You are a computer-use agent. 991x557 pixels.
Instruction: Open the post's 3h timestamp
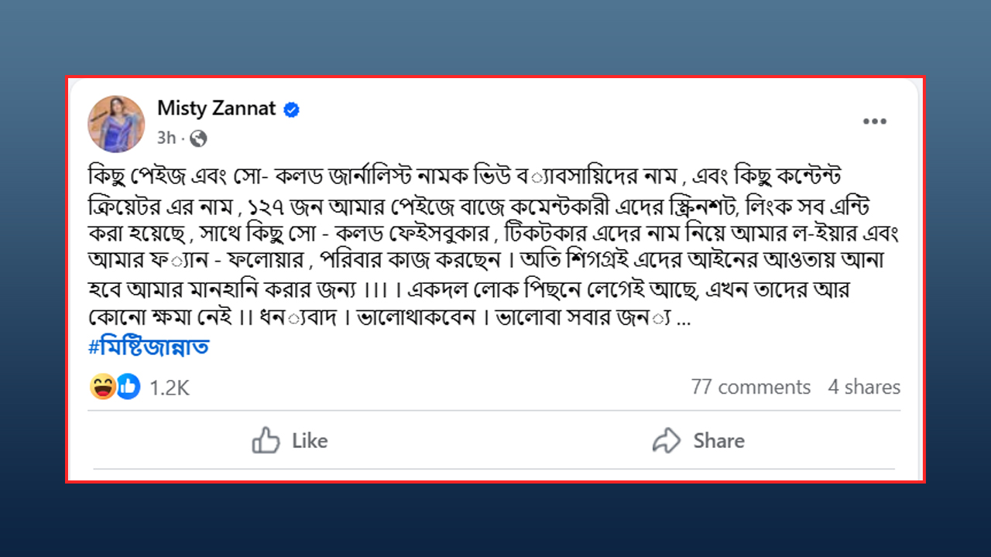(166, 138)
